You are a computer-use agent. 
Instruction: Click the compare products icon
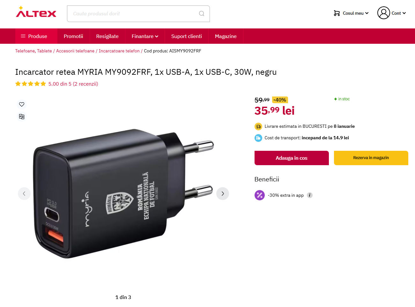click(22, 117)
